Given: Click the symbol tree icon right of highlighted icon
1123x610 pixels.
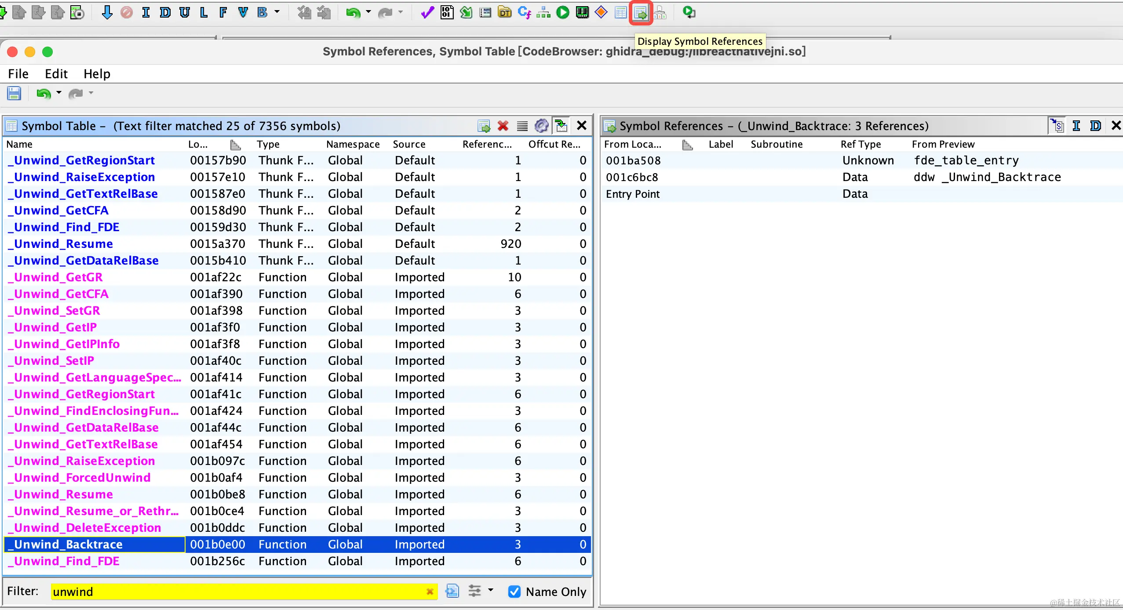Looking at the screenshot, I should tap(660, 13).
